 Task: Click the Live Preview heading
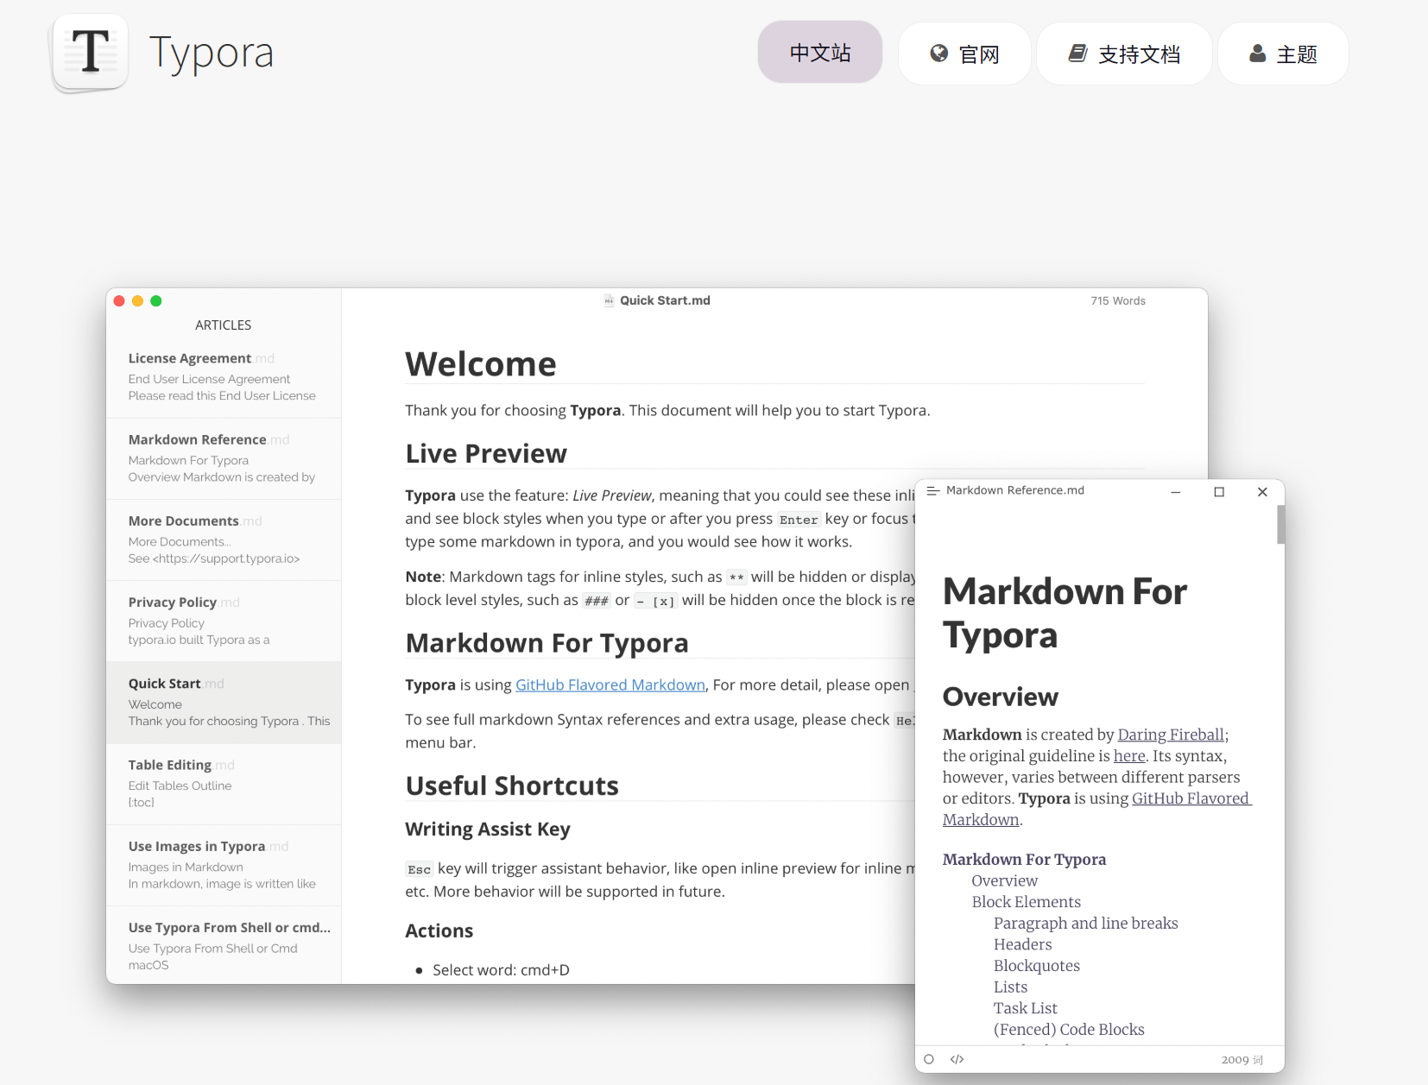coord(487,454)
